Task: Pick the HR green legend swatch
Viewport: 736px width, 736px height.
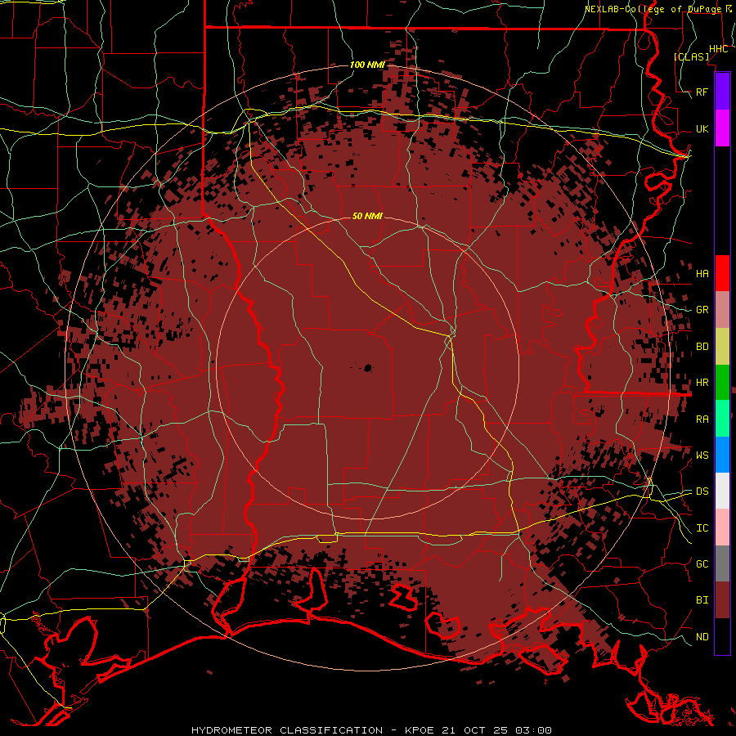Action: [722, 382]
